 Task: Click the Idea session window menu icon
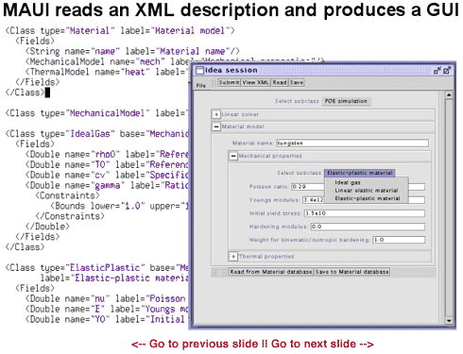tap(199, 70)
